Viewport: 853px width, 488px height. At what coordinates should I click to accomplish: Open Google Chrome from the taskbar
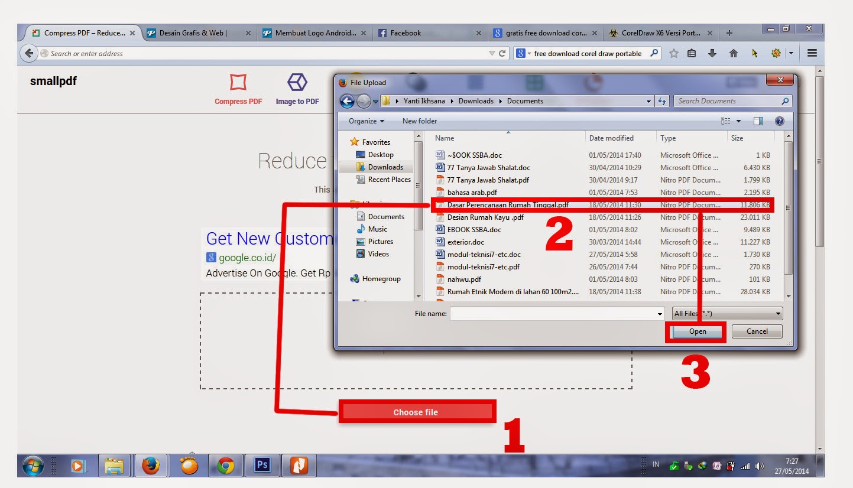tap(225, 466)
